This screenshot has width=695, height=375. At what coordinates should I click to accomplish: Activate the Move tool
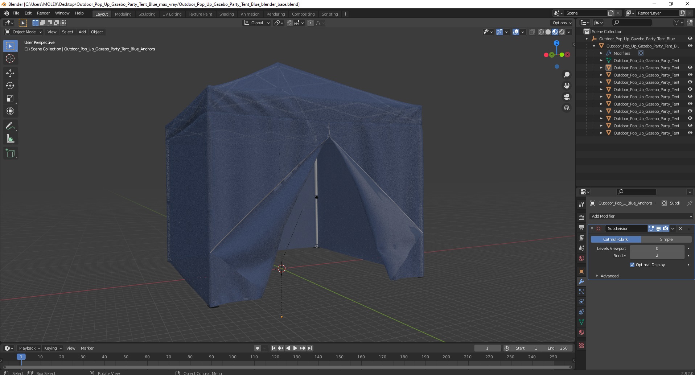pyautogui.click(x=10, y=73)
